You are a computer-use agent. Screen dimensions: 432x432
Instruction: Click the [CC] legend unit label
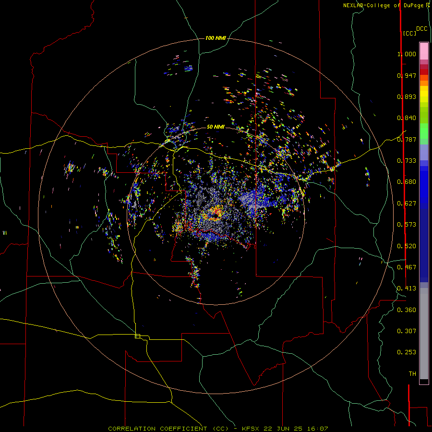click(x=409, y=33)
